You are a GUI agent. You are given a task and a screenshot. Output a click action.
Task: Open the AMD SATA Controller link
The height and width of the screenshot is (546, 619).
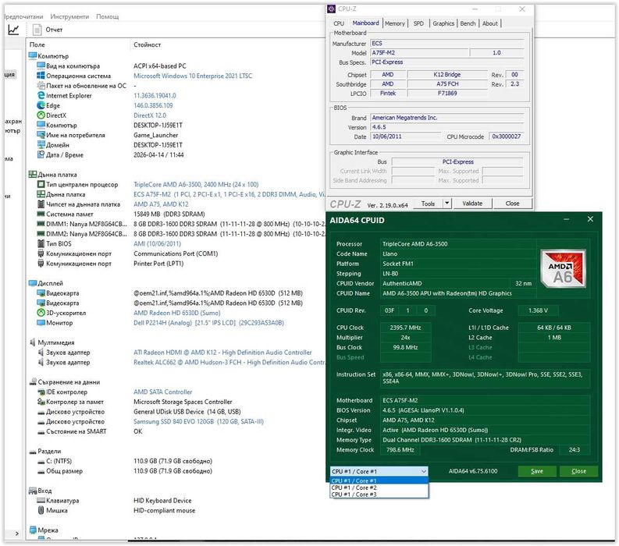coord(162,392)
